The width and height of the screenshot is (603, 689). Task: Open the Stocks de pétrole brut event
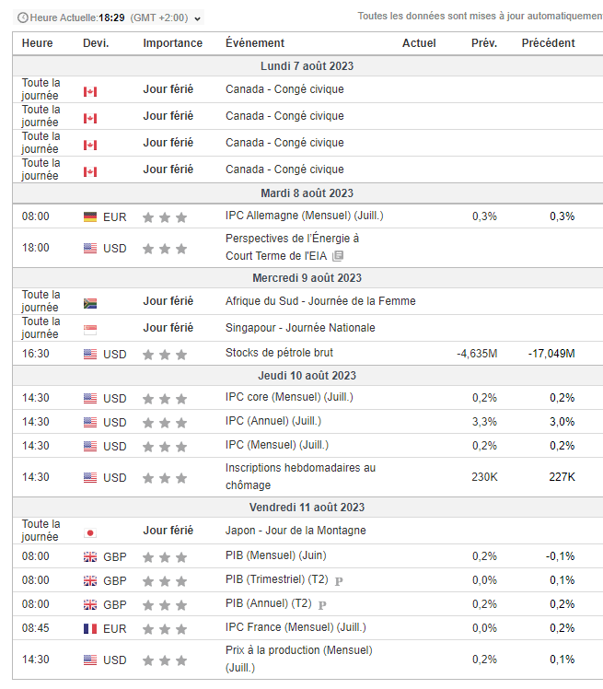coord(279,353)
